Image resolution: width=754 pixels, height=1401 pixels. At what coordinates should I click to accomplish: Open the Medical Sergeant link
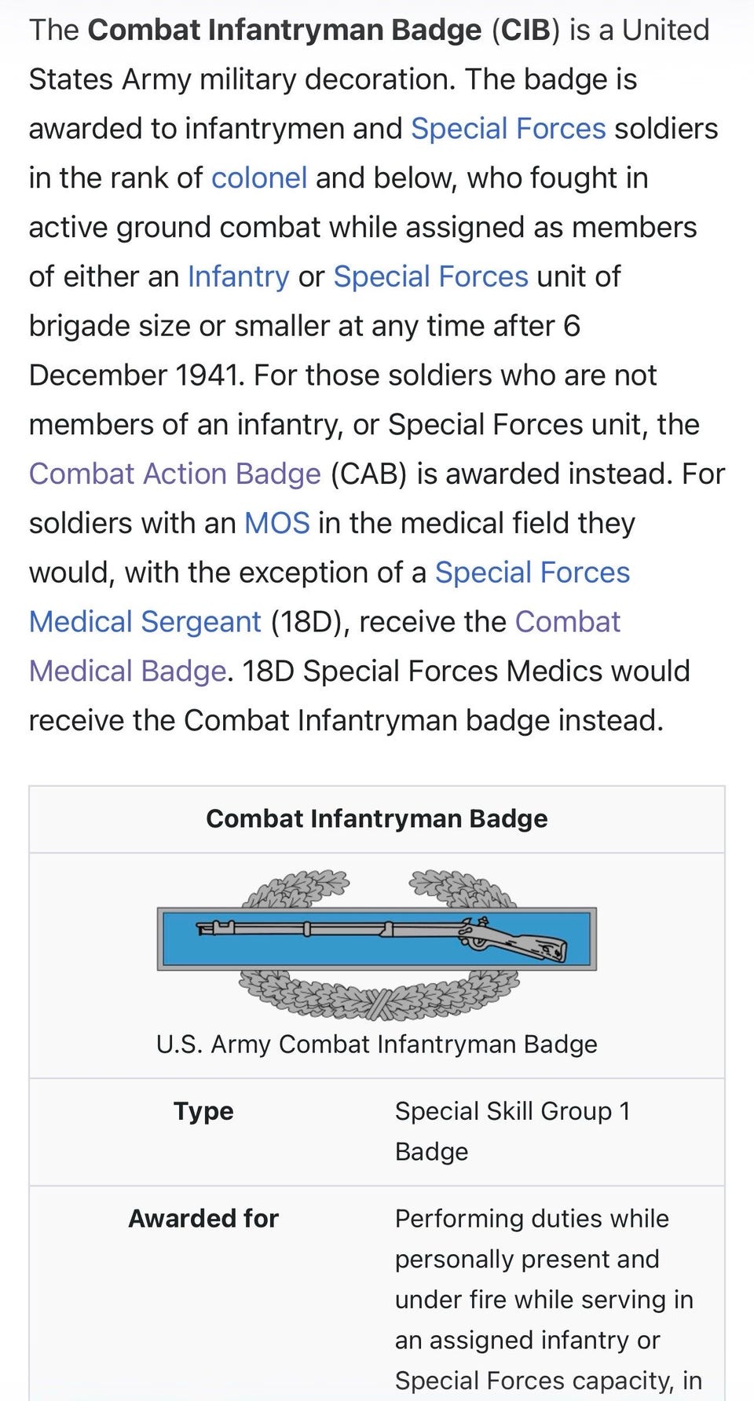[145, 622]
